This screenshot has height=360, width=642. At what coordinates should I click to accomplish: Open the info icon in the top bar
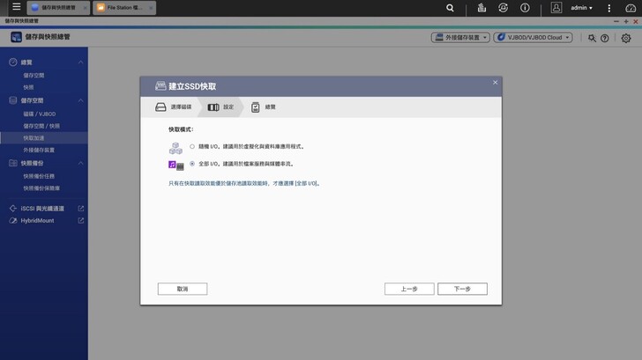coord(525,8)
